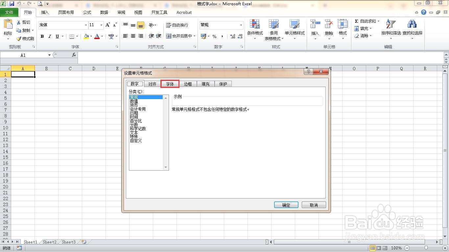Expand the Font group dialog launcher

pyautogui.click(x=117, y=47)
